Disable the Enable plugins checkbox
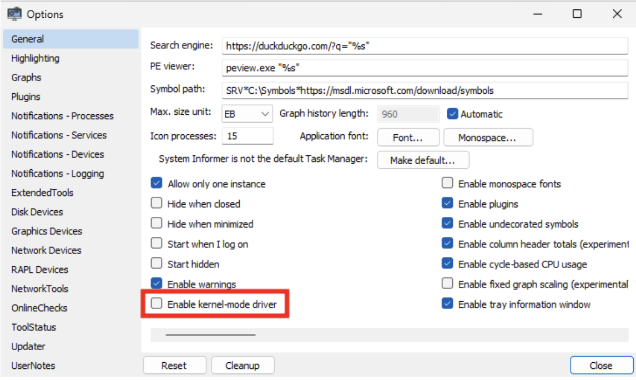636x380 pixels. [x=447, y=204]
